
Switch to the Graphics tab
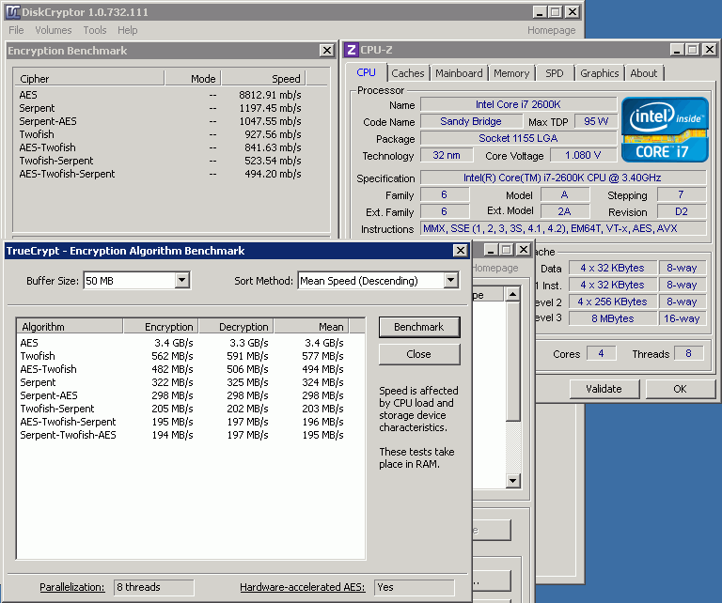tap(599, 73)
